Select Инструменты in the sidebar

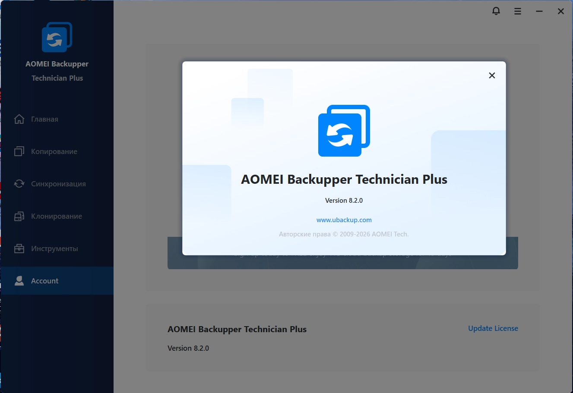tap(57, 248)
